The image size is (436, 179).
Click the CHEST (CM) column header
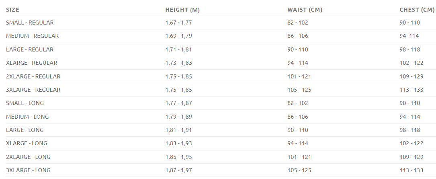[417, 10]
